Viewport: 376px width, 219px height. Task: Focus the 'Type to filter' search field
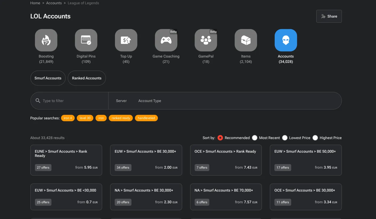[73, 101]
